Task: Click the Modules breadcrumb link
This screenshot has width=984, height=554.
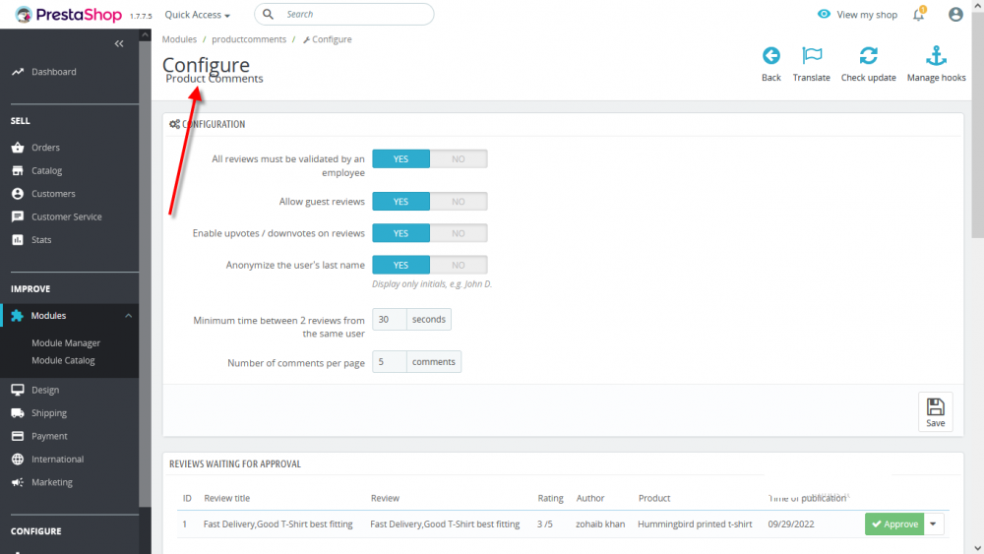Action: coord(179,39)
